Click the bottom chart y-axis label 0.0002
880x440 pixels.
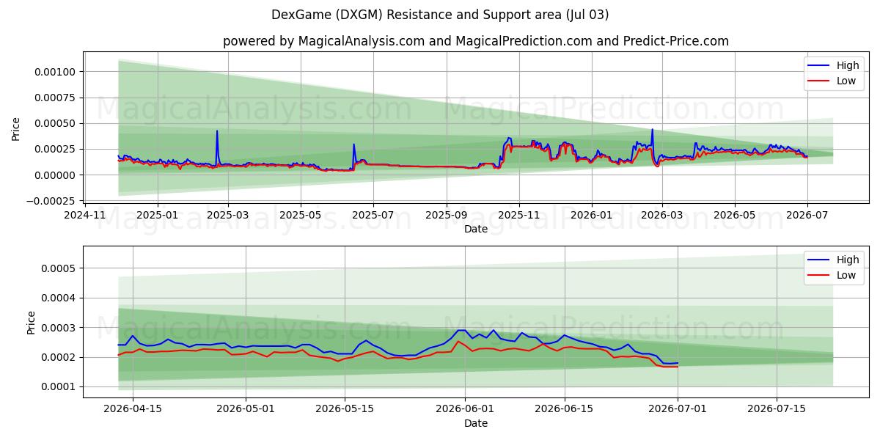pos(58,357)
